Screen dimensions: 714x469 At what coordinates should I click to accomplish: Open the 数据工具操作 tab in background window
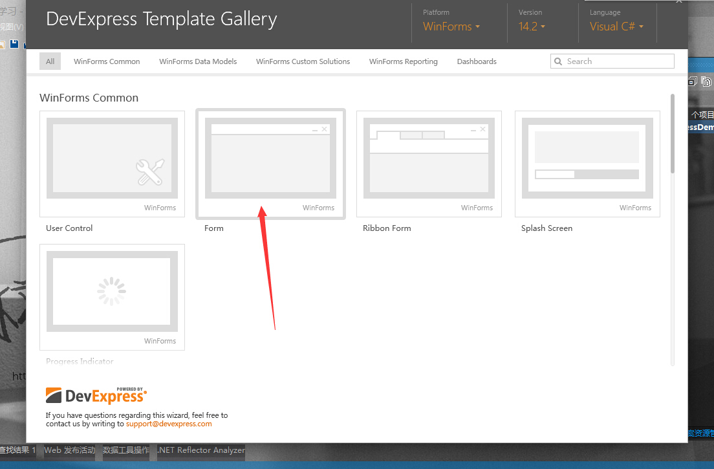(x=126, y=450)
